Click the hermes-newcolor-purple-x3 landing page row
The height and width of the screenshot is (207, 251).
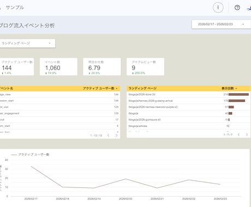[188, 107]
